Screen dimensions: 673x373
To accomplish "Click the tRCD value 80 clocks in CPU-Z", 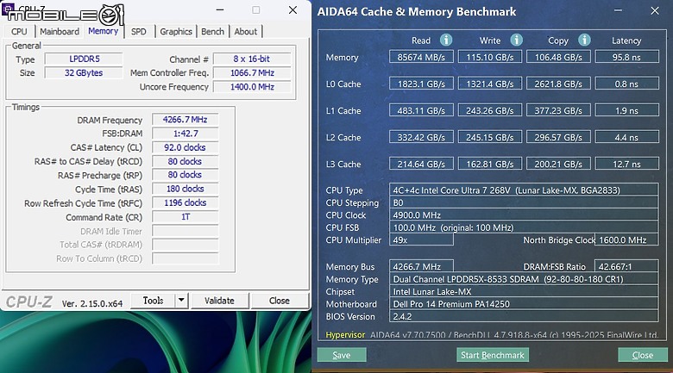I will 185,161.
